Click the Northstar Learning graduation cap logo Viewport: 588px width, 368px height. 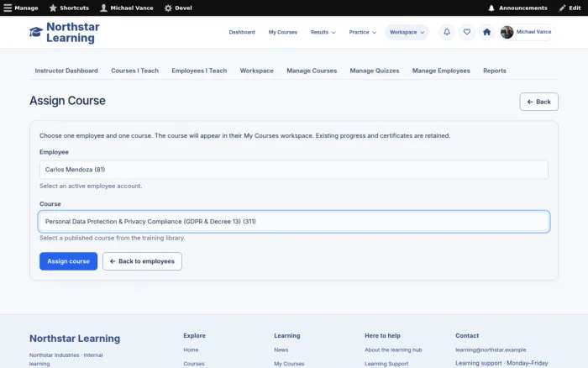pyautogui.click(x=36, y=32)
